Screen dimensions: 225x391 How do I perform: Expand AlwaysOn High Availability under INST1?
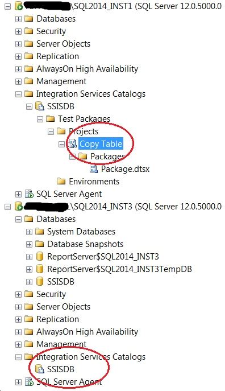(x=18, y=69)
